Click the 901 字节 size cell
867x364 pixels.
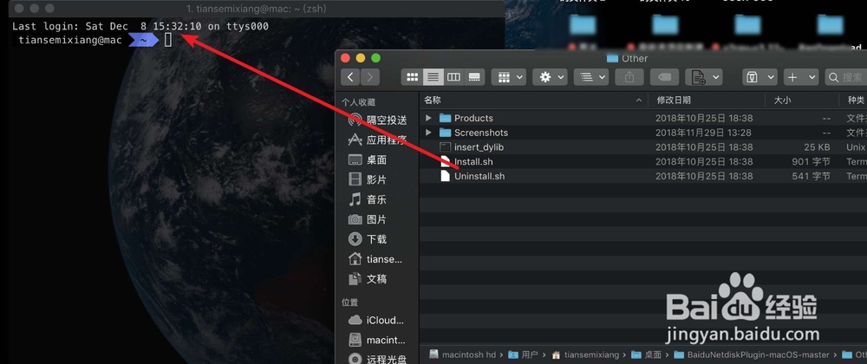point(811,162)
